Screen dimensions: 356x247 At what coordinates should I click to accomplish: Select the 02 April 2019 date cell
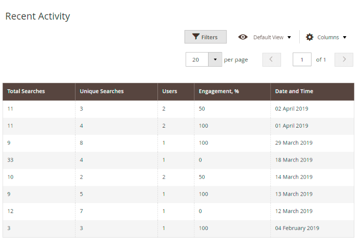pos(291,109)
